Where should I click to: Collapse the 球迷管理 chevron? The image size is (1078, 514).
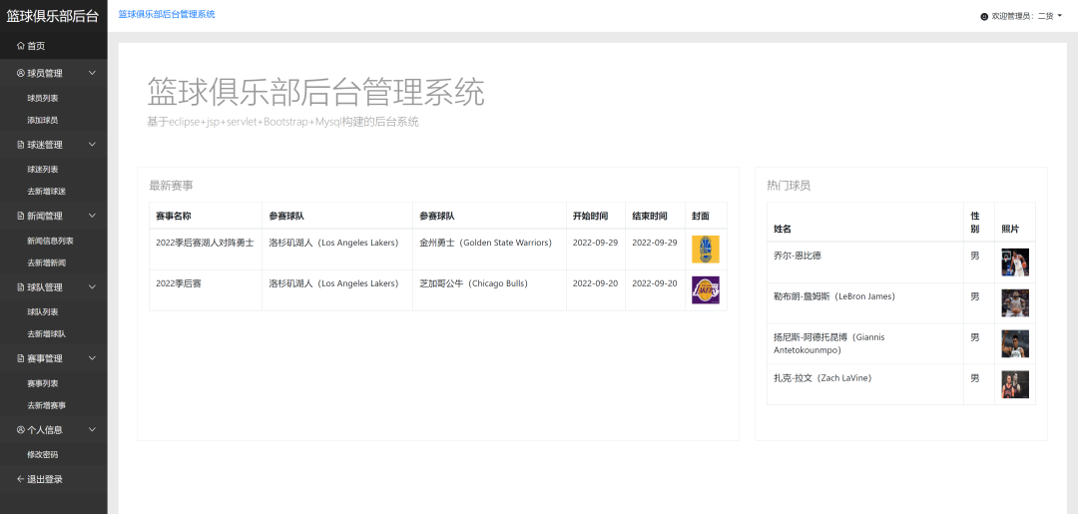pos(92,145)
